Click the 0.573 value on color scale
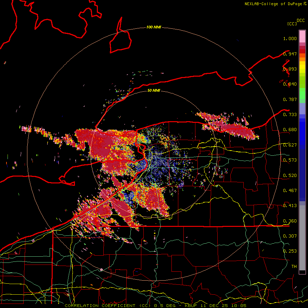 click(290, 160)
